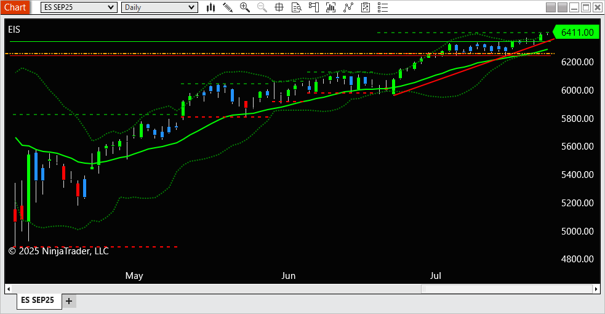Click the 4800.00 price axis label
Screen dimensions: 605x314
click(x=577, y=259)
